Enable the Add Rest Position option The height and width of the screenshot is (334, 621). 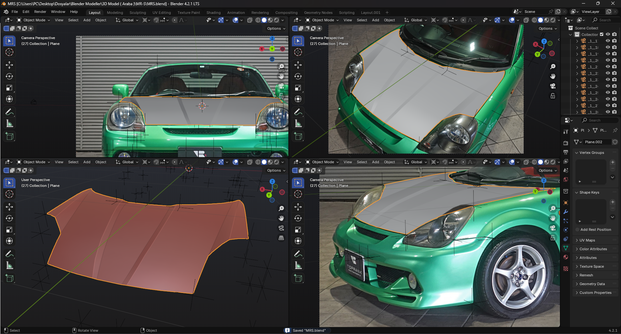point(577,230)
